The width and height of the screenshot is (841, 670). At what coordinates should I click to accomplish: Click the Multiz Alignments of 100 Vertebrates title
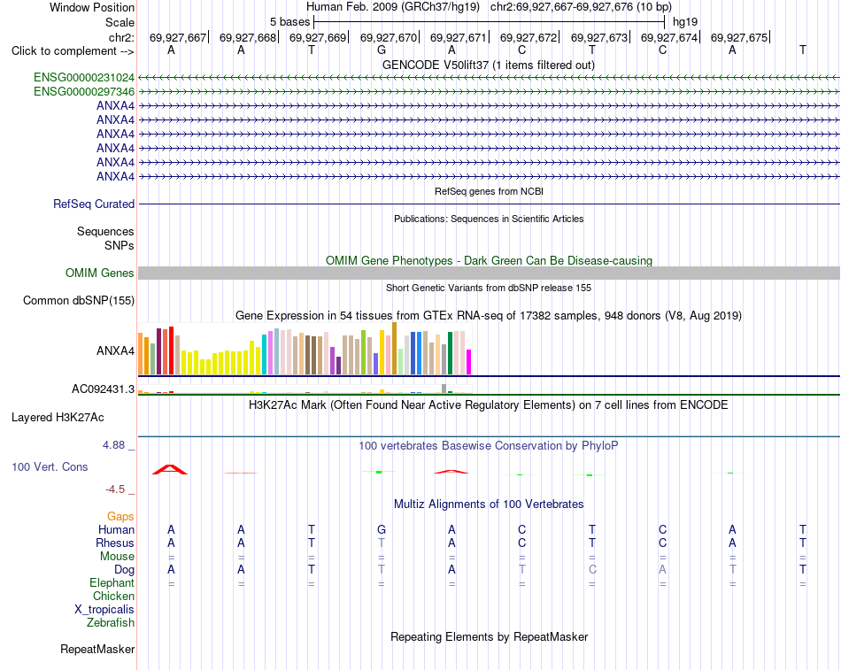[489, 504]
